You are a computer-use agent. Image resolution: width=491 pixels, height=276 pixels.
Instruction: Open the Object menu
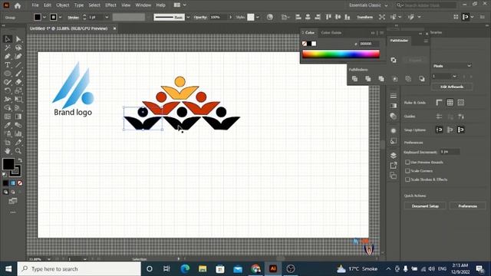coord(63,5)
